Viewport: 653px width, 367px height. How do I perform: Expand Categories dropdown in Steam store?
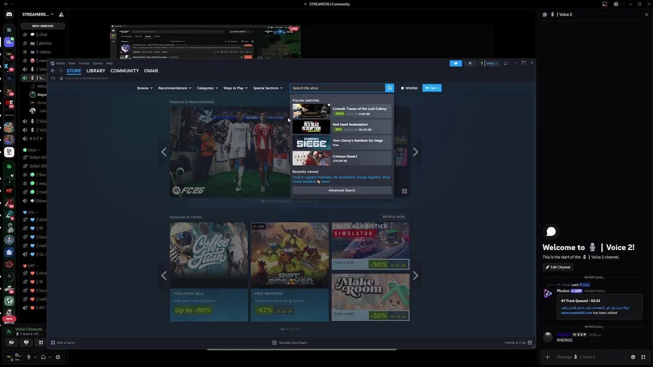coord(207,88)
